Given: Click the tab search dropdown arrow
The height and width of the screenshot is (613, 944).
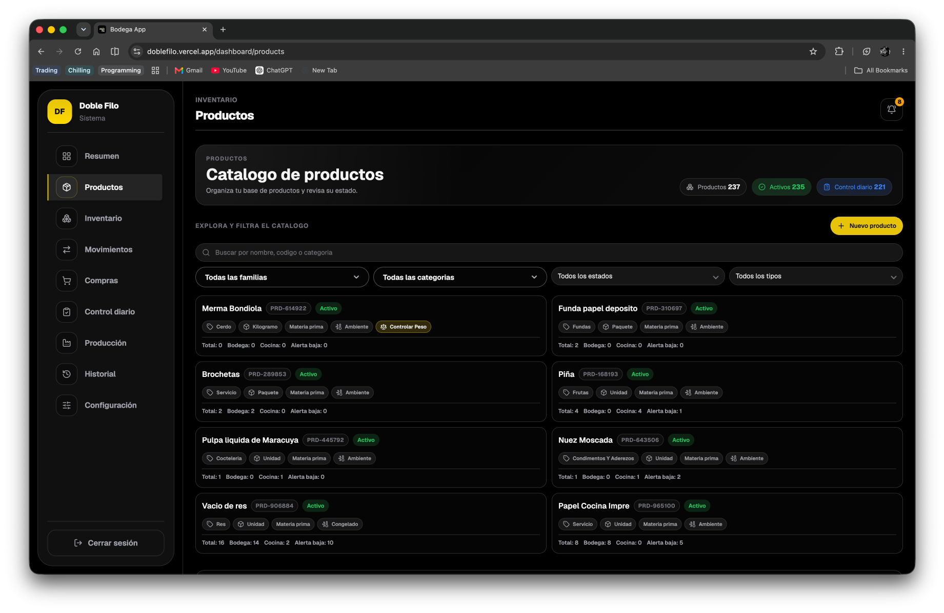Looking at the screenshot, I should coord(84,30).
